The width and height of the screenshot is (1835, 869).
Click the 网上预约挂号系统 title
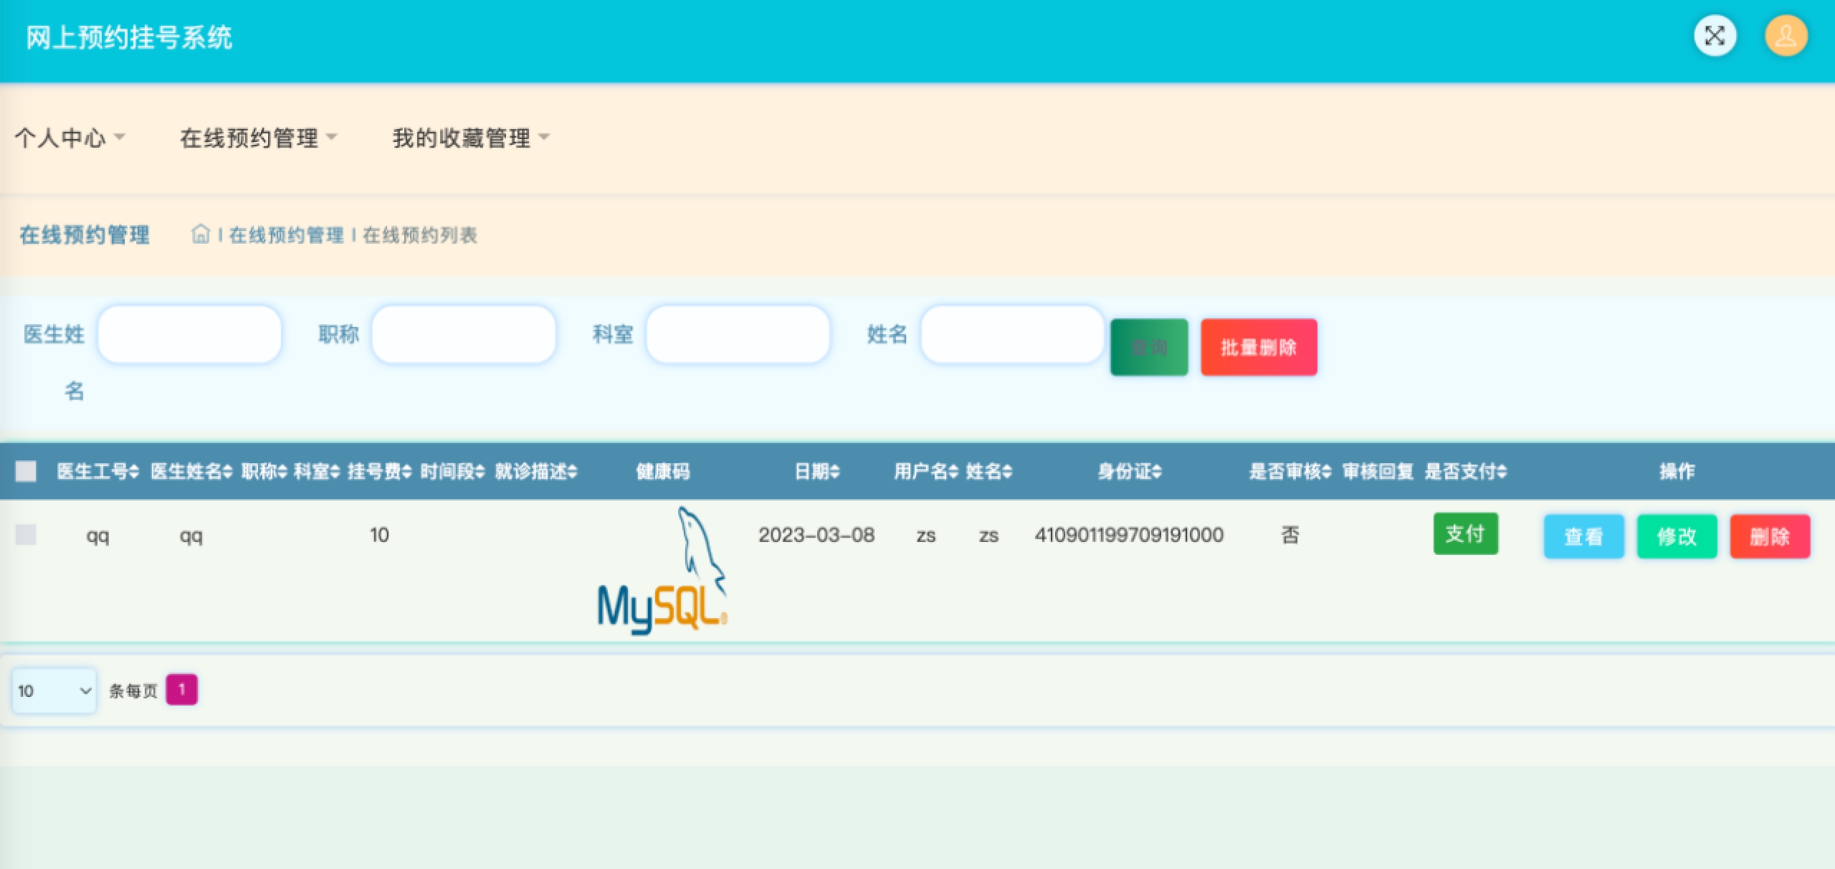pos(129,37)
